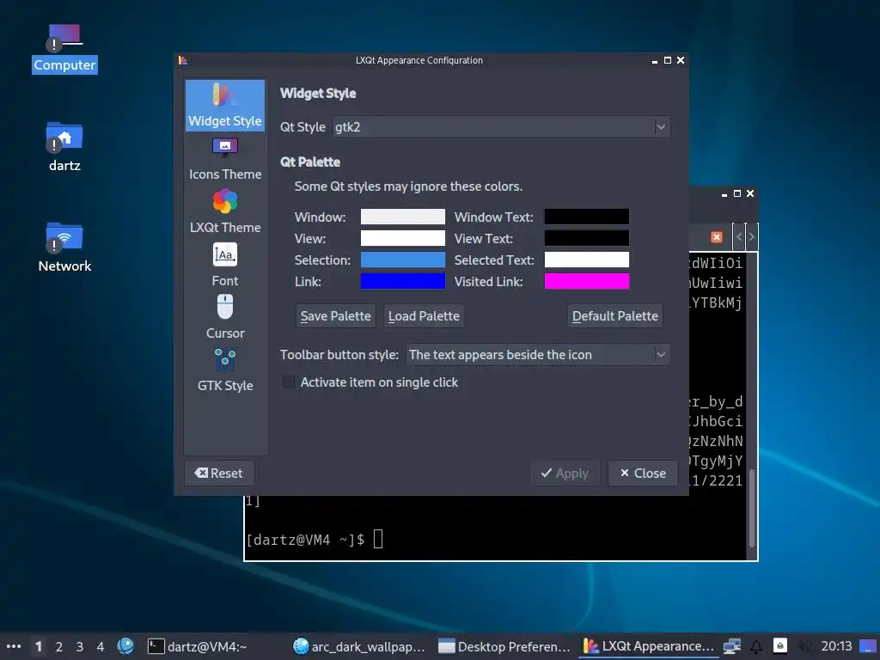
Task: Select LXQt Appearance taskbar entry
Action: 649,646
